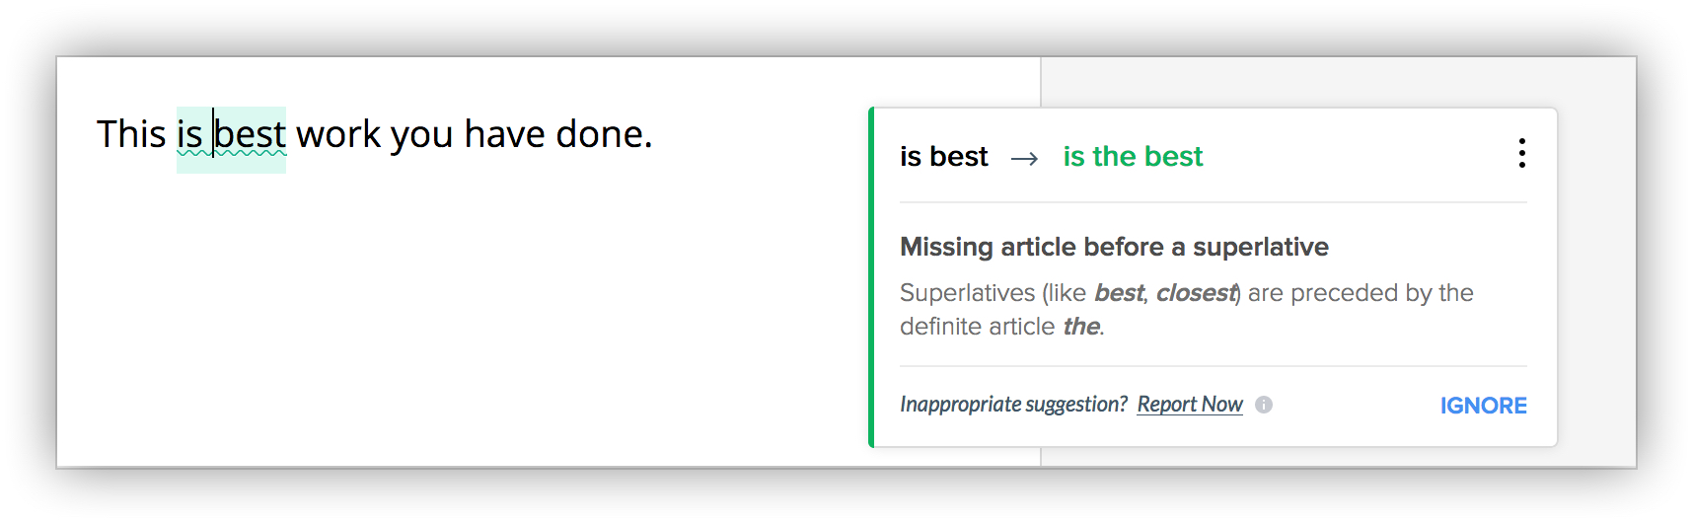Viewport: 1693px width, 525px height.
Task: Click the original 'is best' text in card
Action: (x=943, y=157)
